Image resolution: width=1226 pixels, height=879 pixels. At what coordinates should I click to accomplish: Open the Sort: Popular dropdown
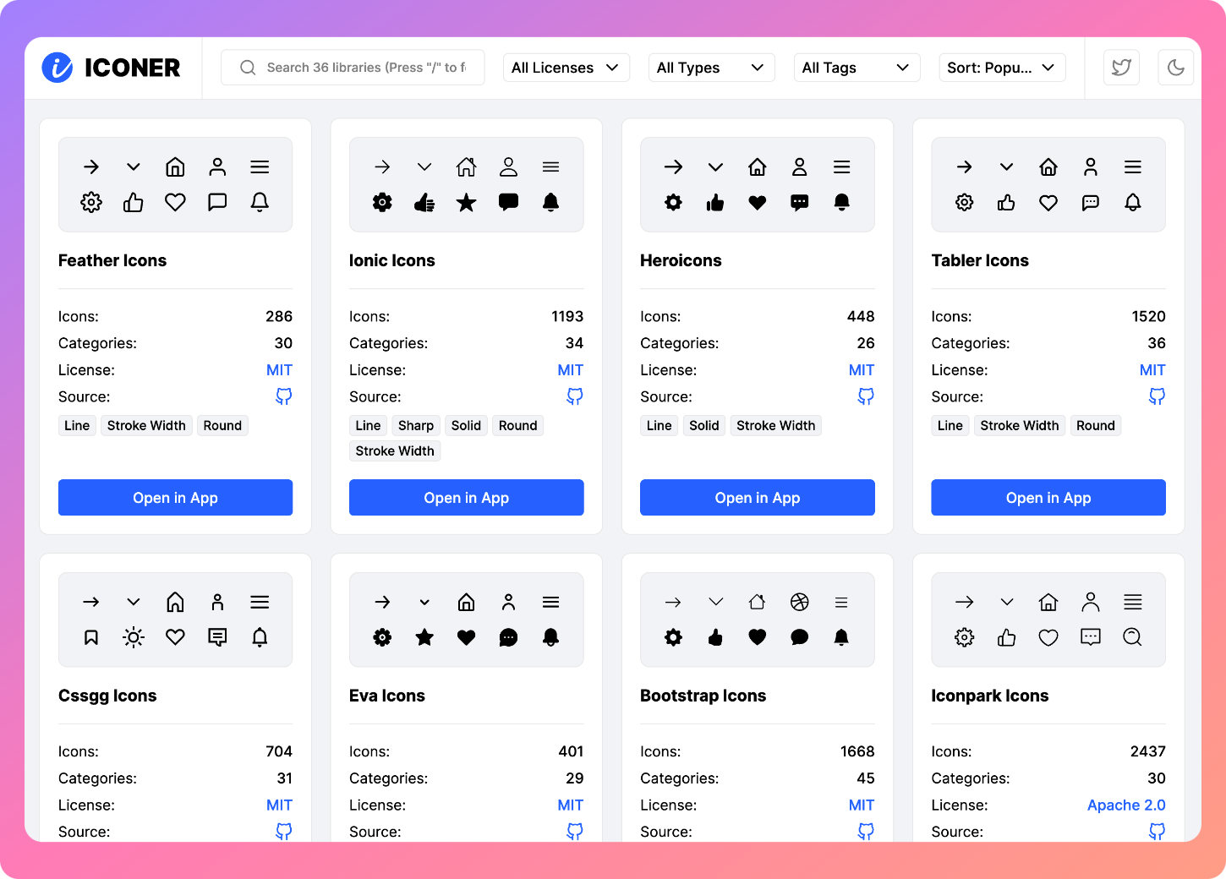1002,68
